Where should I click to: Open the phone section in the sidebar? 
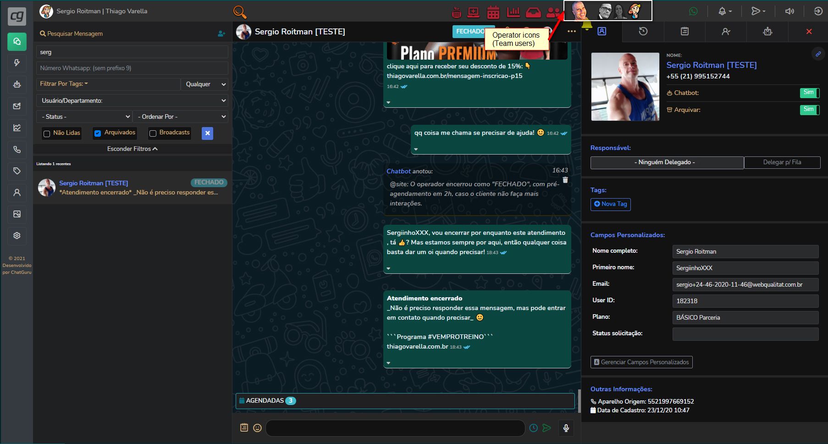(17, 149)
